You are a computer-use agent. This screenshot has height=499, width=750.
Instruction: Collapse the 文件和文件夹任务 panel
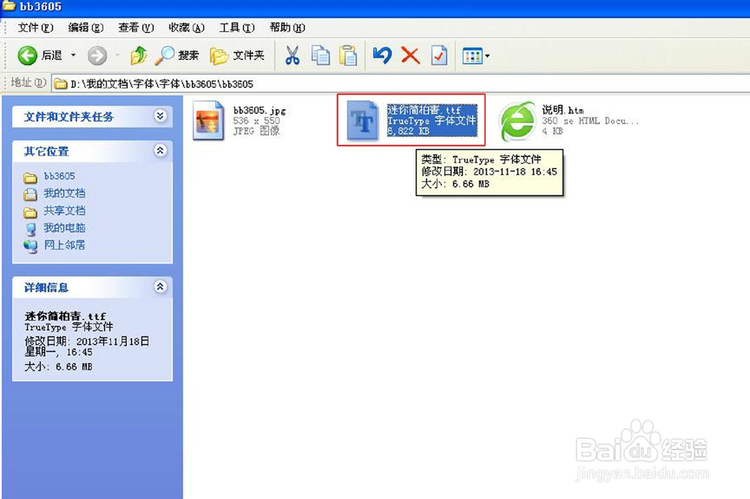160,117
